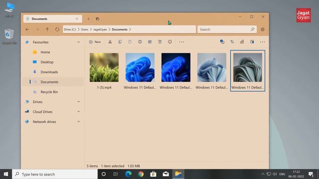The image size is (319, 179).
Task: Click JagatGyan in the breadcrumb path
Action: point(100,29)
